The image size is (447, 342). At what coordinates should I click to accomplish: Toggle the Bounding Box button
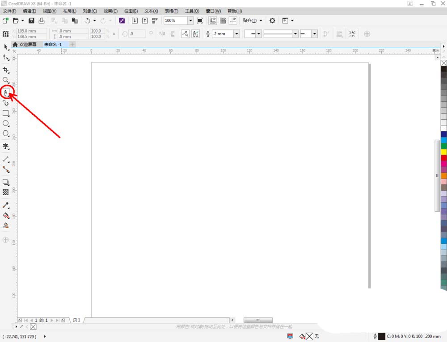(352, 34)
